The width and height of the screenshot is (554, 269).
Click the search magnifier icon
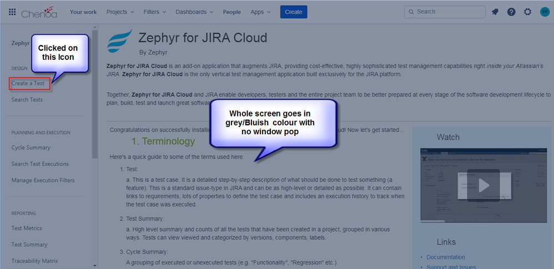tap(411, 12)
